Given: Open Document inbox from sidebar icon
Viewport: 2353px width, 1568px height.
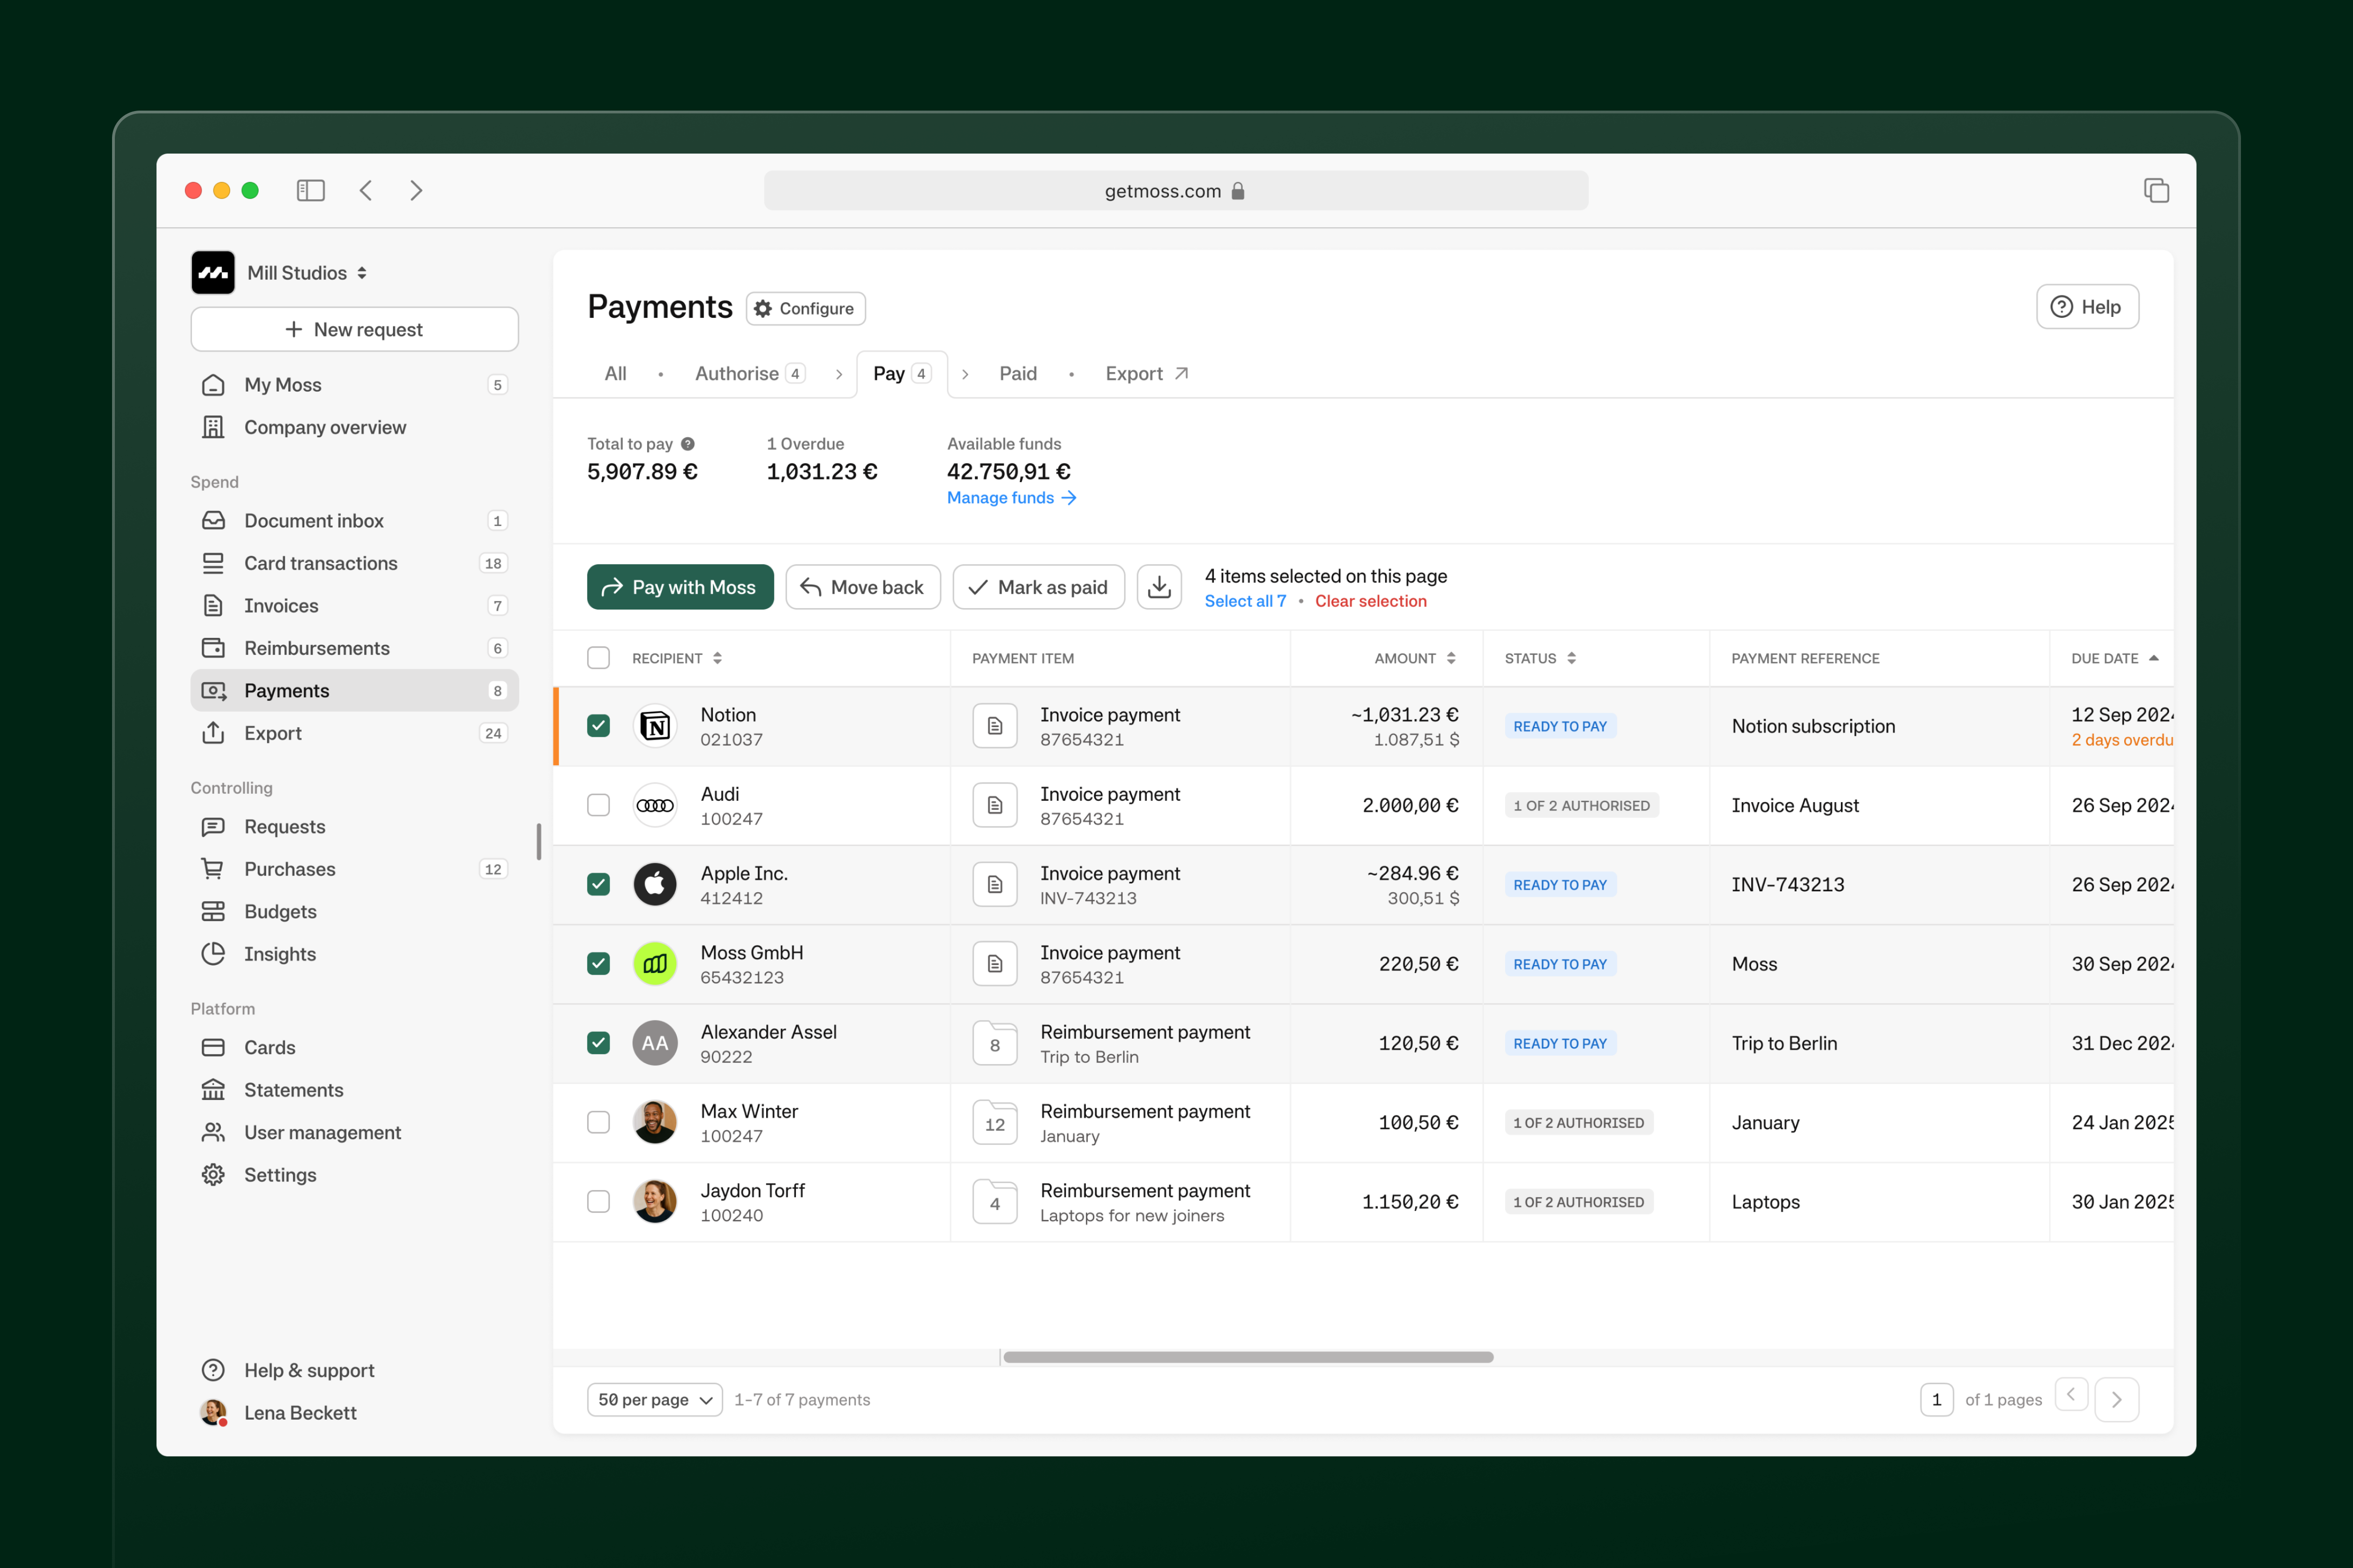Looking at the screenshot, I should pyautogui.click(x=213, y=521).
